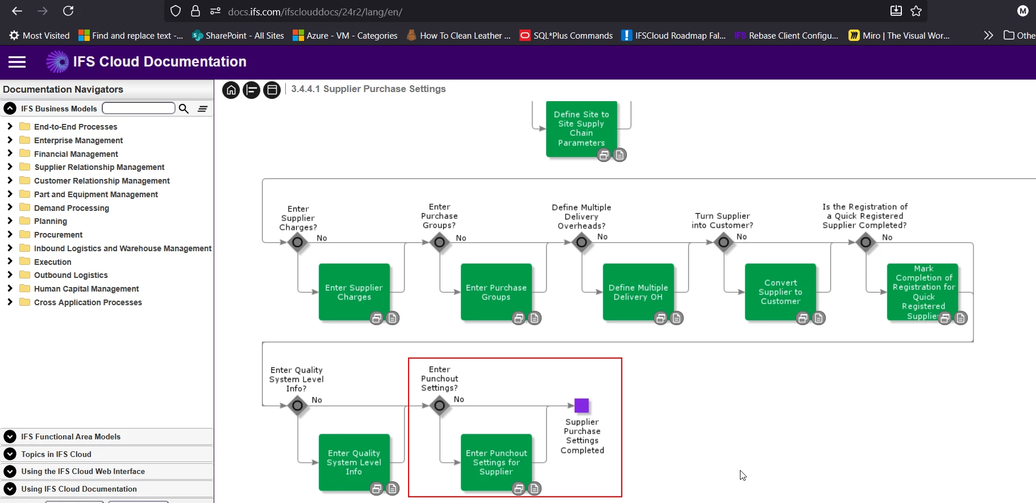The image size is (1036, 503).
Task: Bookmark this page with the star icon
Action: pos(916,11)
